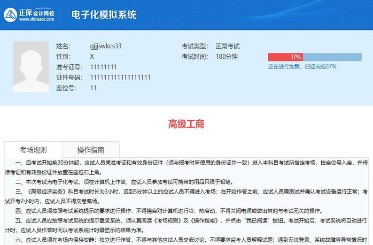
Task: Switch to the 操作指南 tab
Action: tap(91, 150)
